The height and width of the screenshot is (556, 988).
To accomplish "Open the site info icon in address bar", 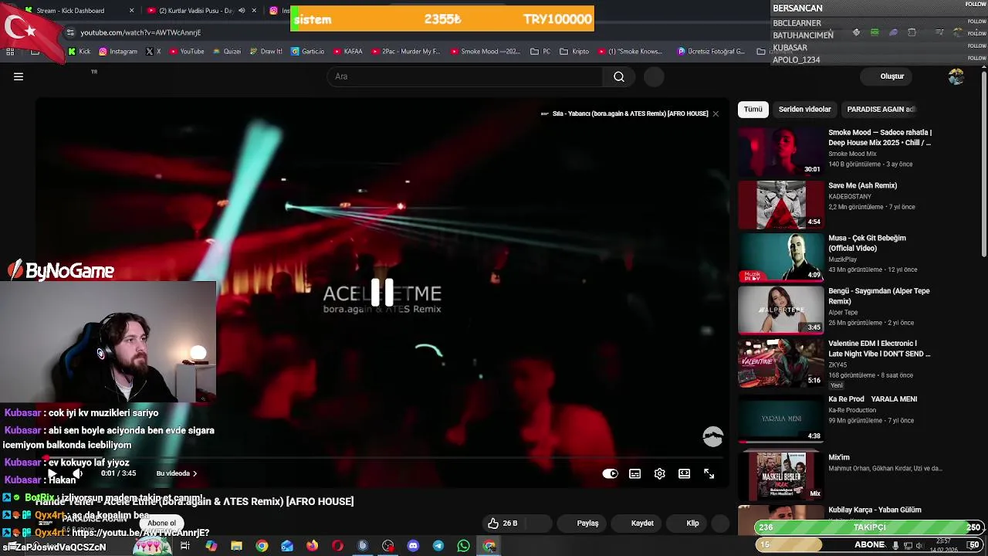I will (x=70, y=32).
